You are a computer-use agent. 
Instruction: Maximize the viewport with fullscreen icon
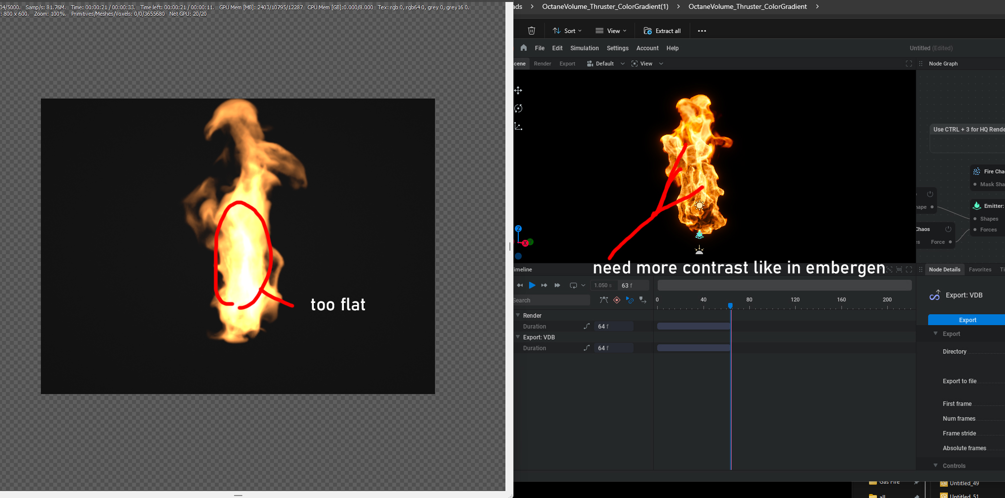909,64
